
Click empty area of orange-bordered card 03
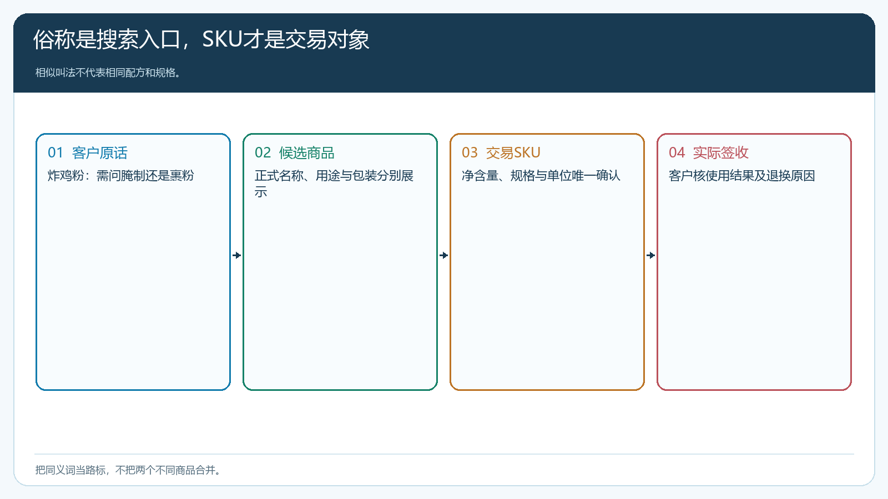pos(547,288)
